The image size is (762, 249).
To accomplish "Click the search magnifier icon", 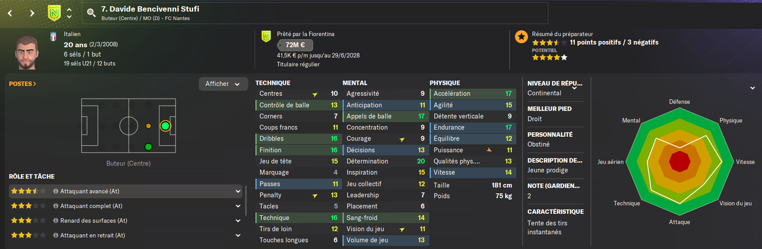I will tap(92, 13).
